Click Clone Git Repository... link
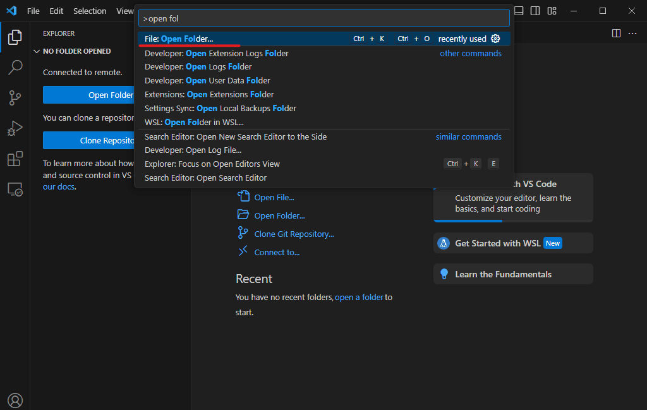Screen dimensions: 647x410 [x=294, y=234]
